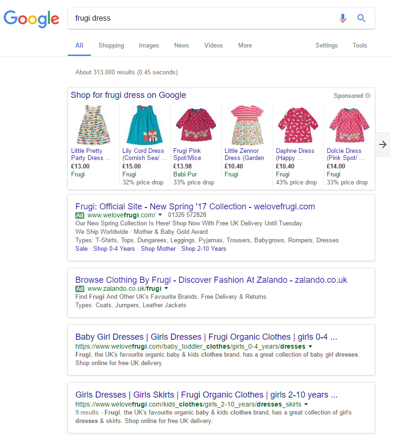Expand arrow after girls_2-10_years/dresses_skirts URL
This screenshot has height=439, width=396.
point(306,404)
